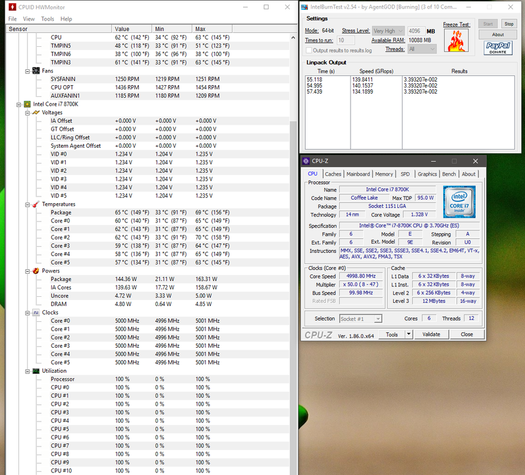
Task: Click the Intel Core i7 8700K chip icon
Action: [27, 104]
